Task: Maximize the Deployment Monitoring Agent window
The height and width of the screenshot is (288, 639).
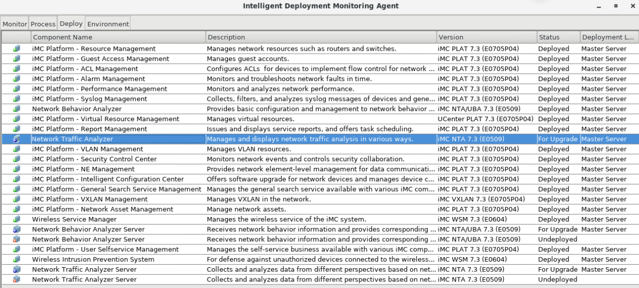Action: (616, 6)
